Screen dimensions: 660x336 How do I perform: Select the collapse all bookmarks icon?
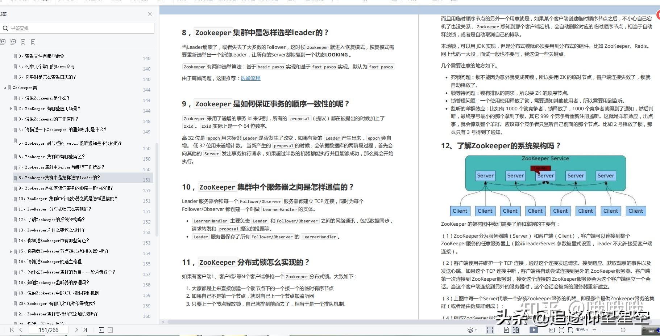click(13, 42)
